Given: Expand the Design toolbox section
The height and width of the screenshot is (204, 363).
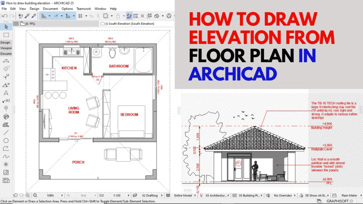Looking at the screenshot, I should click(5, 43).
